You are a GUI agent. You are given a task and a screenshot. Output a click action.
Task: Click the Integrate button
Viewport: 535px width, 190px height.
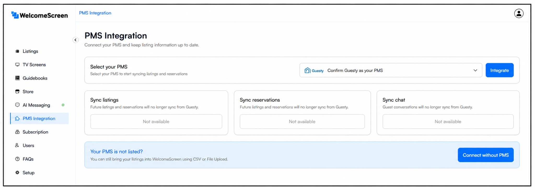(499, 70)
